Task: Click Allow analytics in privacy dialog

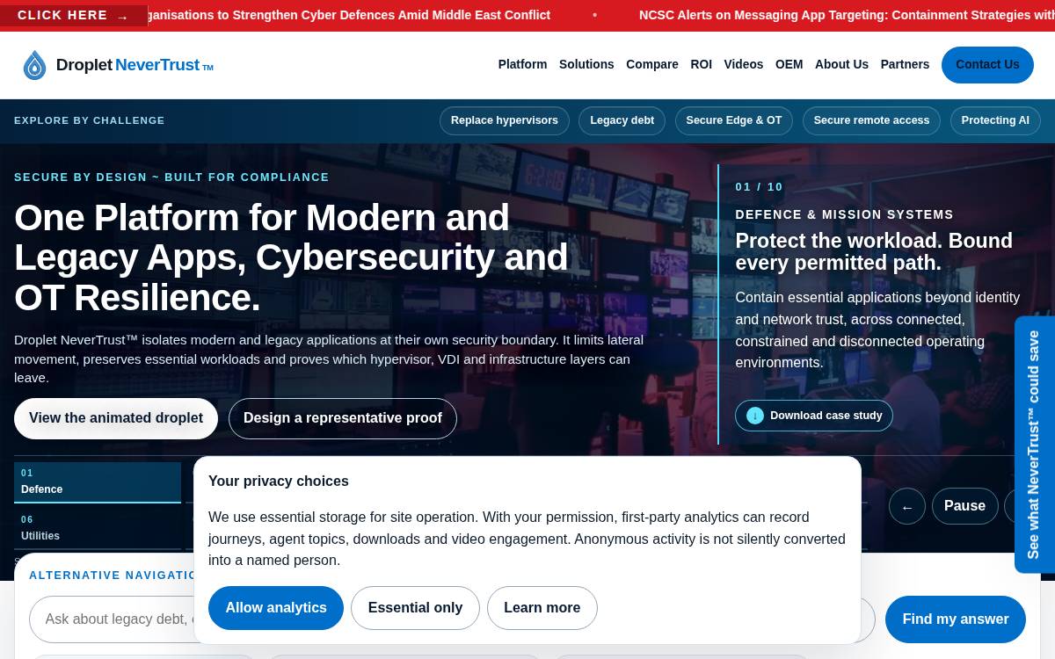Action: [276, 608]
